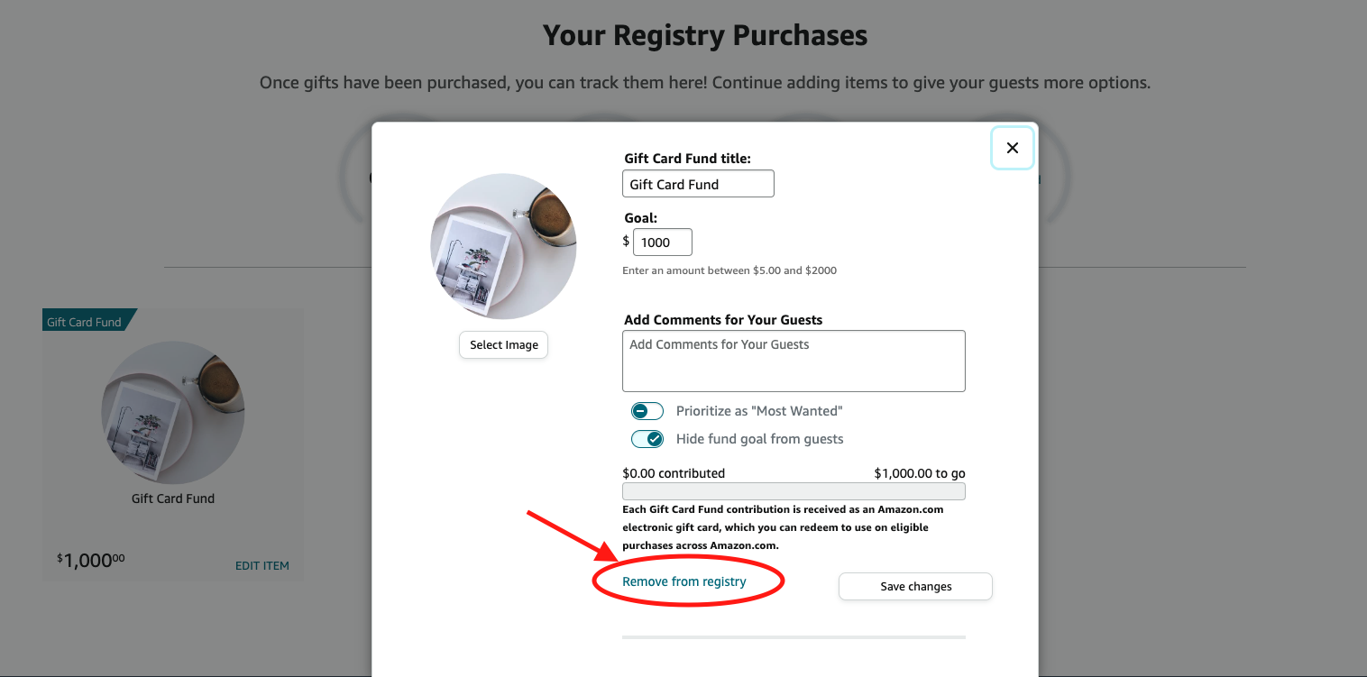Screen dimensions: 1367x677
Task: Open EDIT ITEM for the Gift Card Fund
Action: tap(261, 565)
